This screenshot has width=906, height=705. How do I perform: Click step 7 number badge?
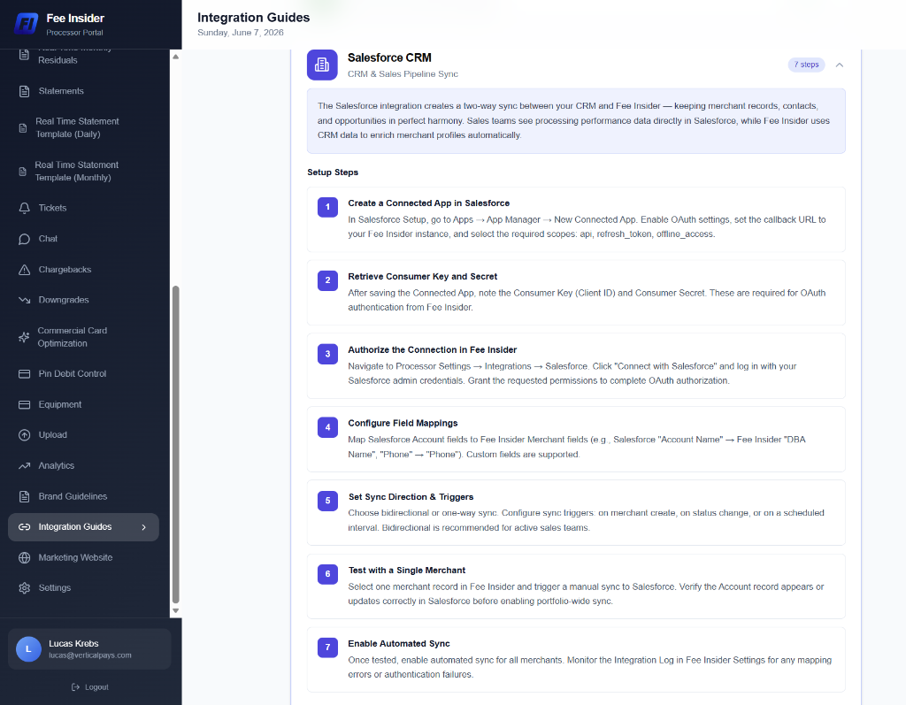(x=327, y=648)
